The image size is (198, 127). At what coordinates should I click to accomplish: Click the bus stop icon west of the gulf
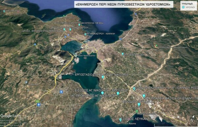pos(61,92)
